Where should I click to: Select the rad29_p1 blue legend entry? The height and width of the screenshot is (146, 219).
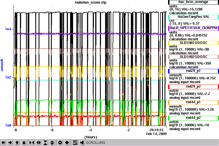click(194, 71)
